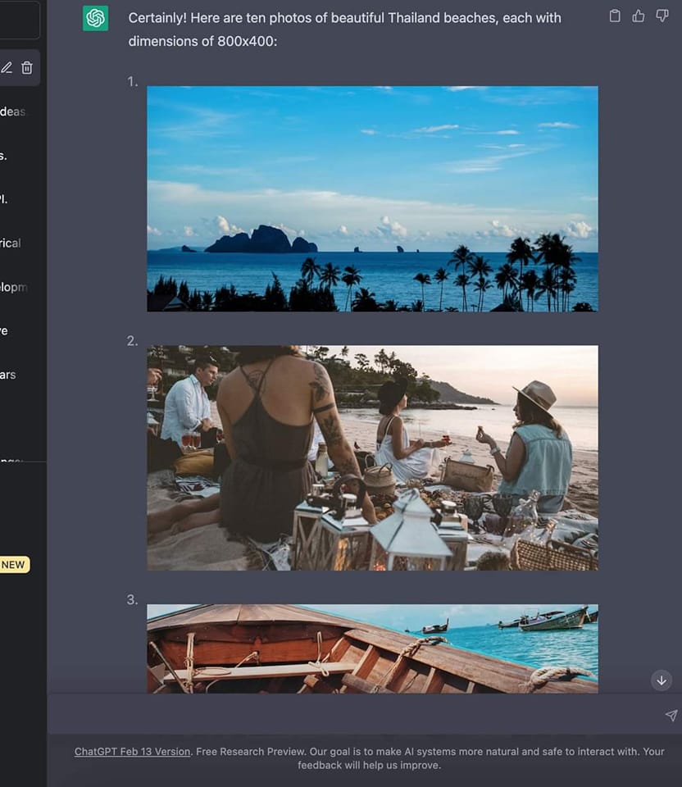Open the conversation ending in 'lopm'
682x787 pixels.
(11, 287)
